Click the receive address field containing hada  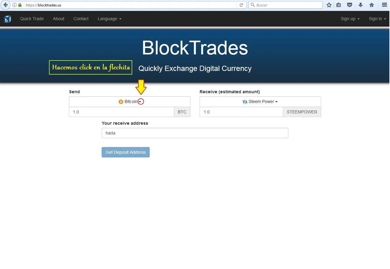click(195, 133)
